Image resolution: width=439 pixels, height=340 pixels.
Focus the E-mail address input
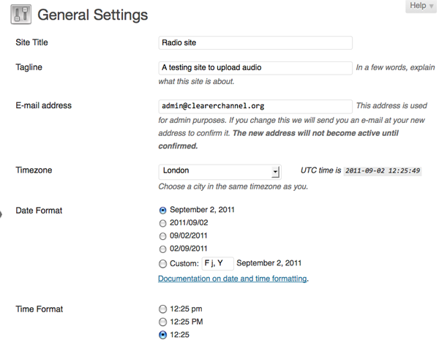coord(255,105)
